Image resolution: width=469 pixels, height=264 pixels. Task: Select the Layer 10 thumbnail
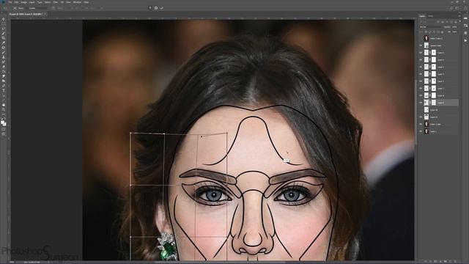[426, 110]
